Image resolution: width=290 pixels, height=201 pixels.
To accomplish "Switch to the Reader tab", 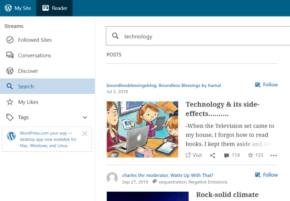I will click(x=54, y=8).
